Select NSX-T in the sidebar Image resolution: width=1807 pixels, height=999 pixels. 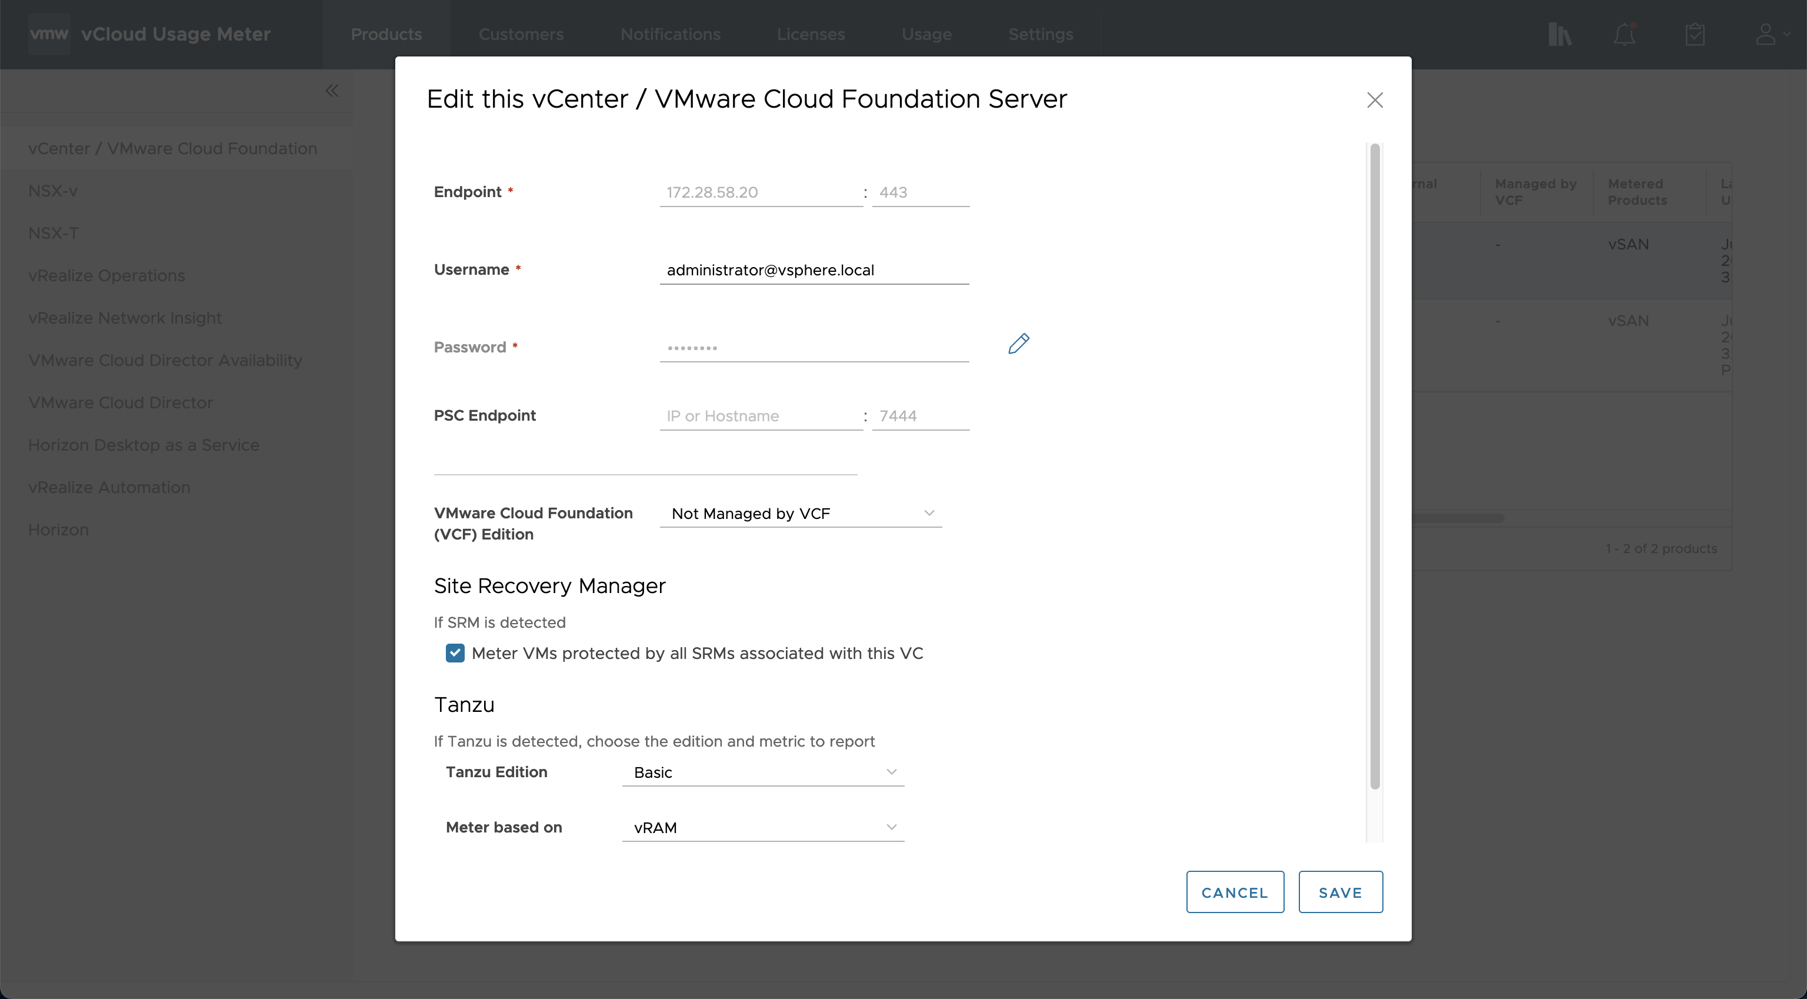pos(54,233)
